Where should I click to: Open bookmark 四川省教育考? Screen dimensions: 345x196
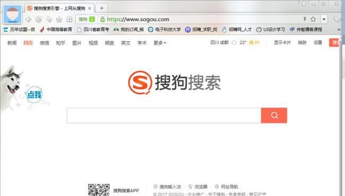[x=93, y=30]
